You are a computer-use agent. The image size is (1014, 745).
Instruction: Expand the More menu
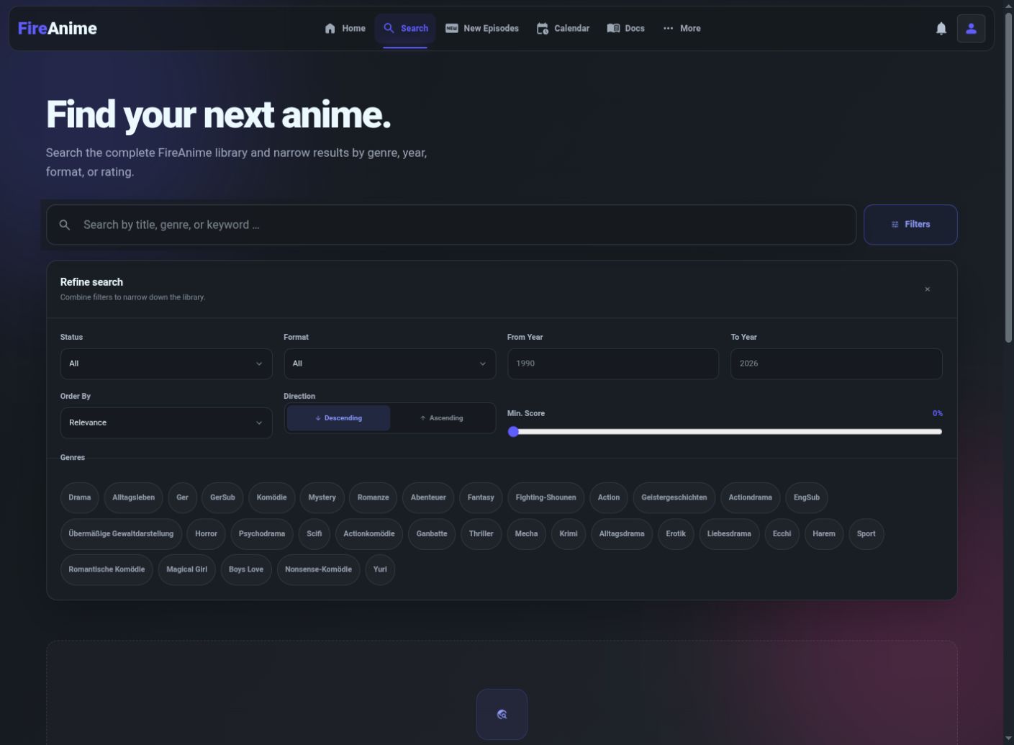pos(682,29)
